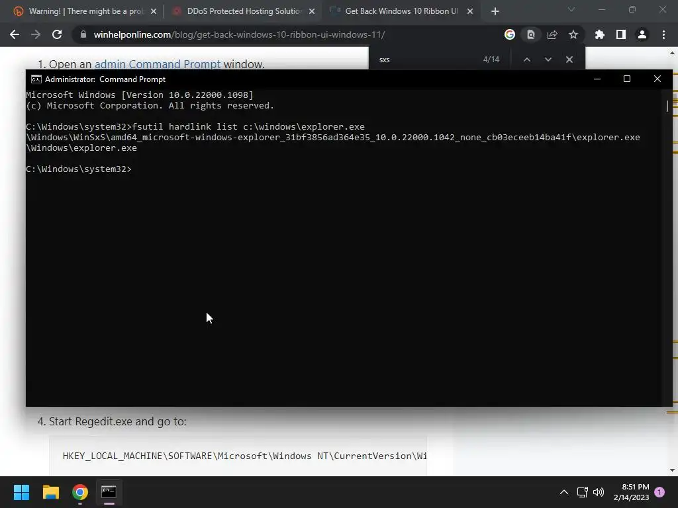Maximize the Administrator Command Prompt window
Viewport: 678px width, 508px height.
coord(627,79)
